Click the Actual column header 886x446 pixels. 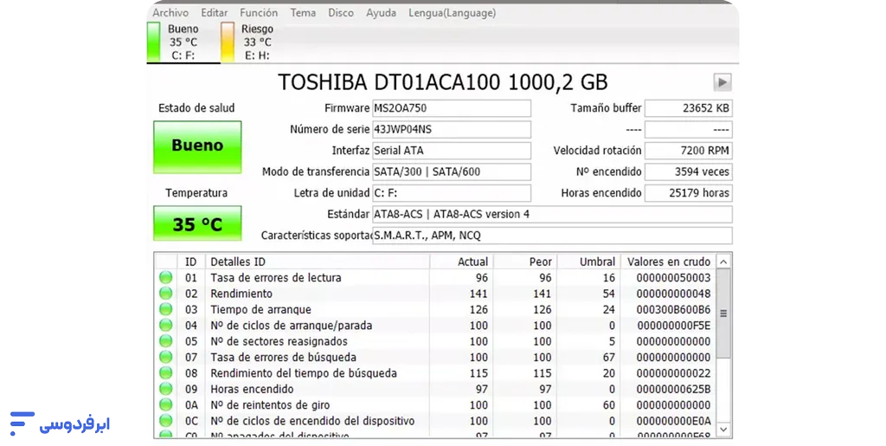pos(462,262)
